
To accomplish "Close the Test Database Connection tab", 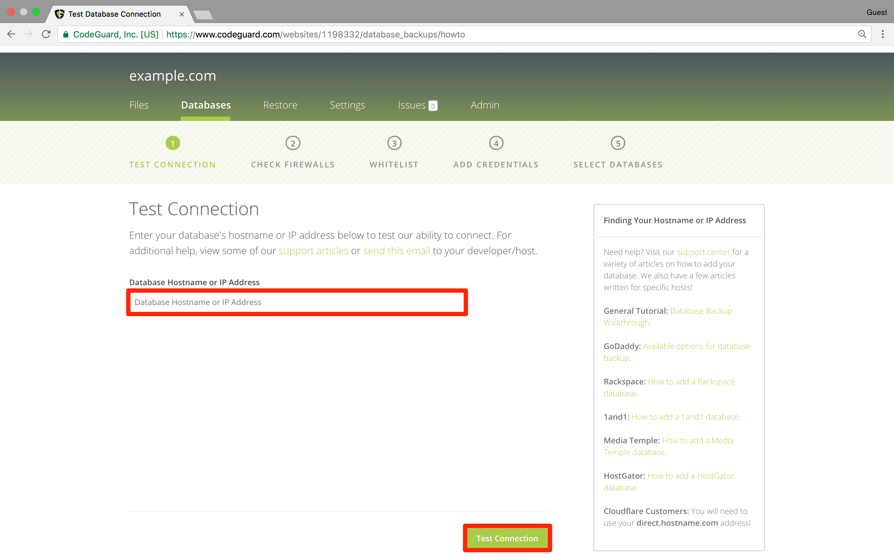I will pyautogui.click(x=182, y=14).
